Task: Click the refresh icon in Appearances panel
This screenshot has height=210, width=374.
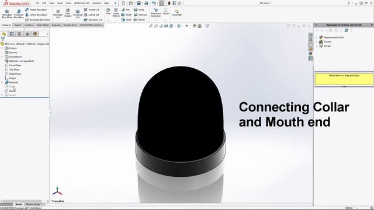Action: coord(346,30)
